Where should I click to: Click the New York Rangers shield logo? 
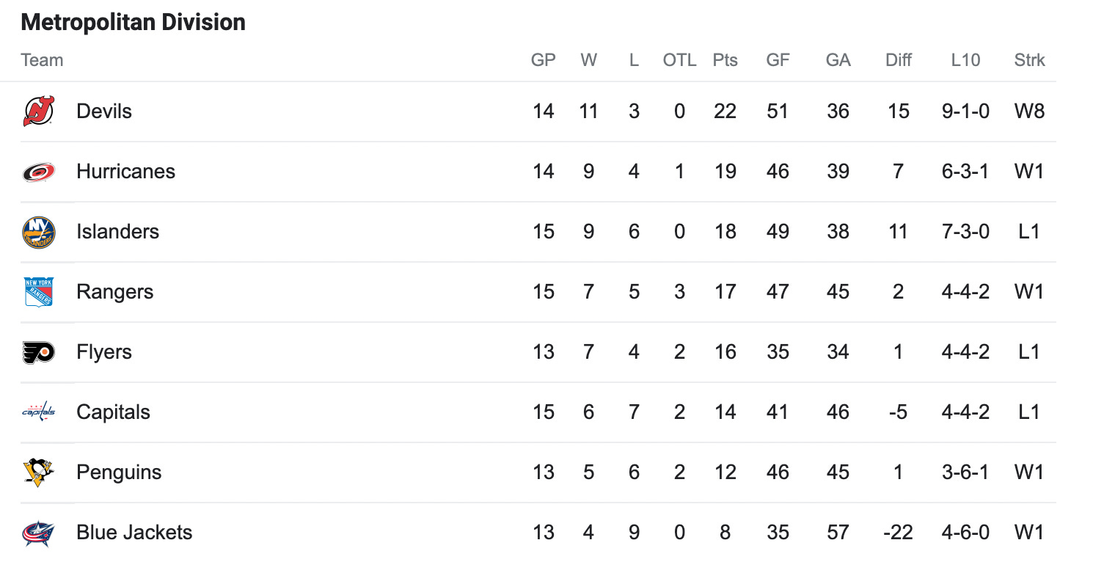tap(38, 292)
